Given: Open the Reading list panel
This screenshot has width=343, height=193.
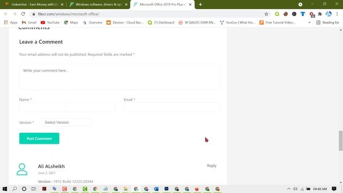Looking at the screenshot, I should coord(327,23).
